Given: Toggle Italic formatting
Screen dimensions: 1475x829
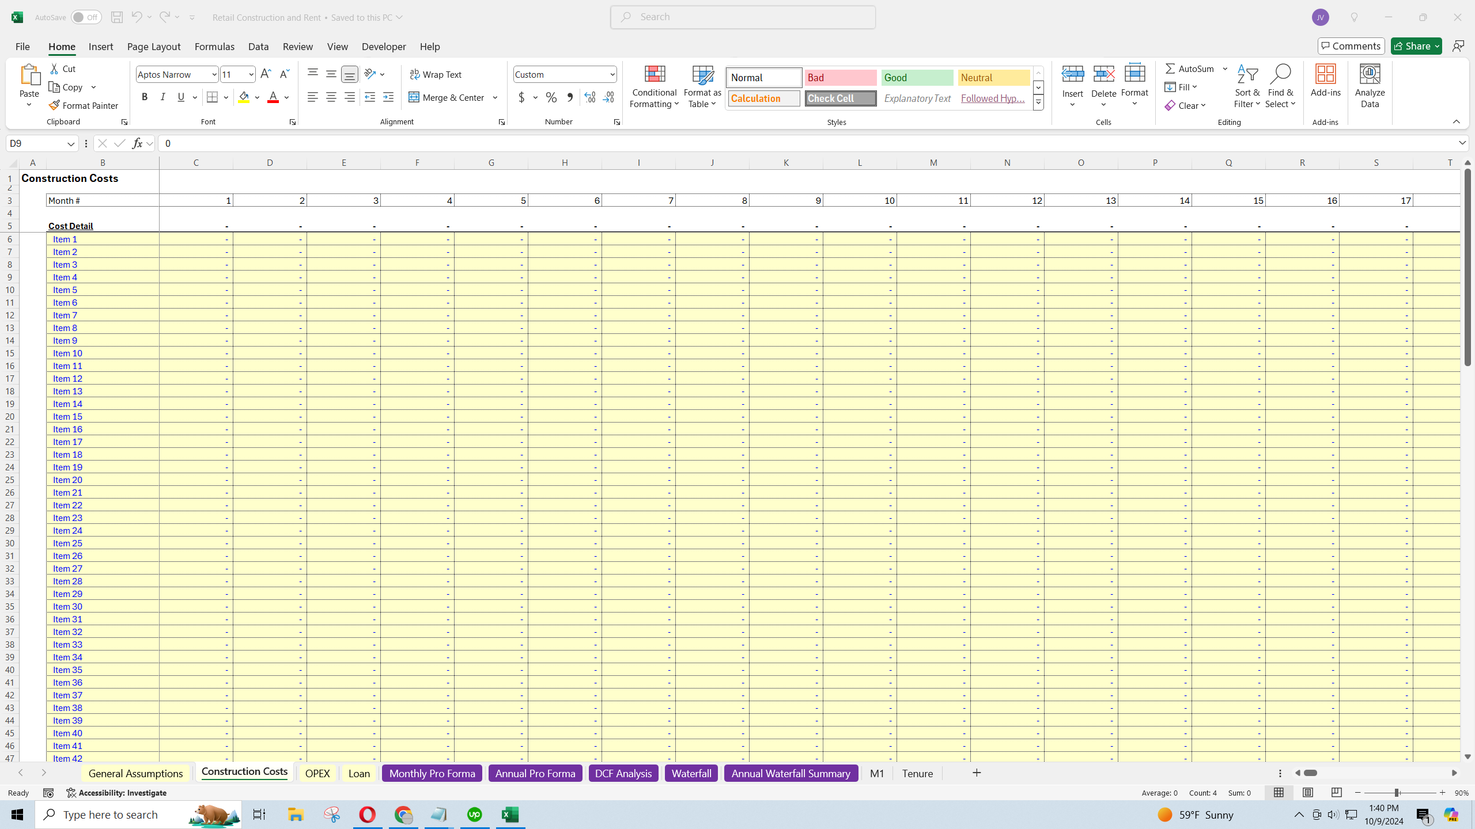Looking at the screenshot, I should 163,97.
